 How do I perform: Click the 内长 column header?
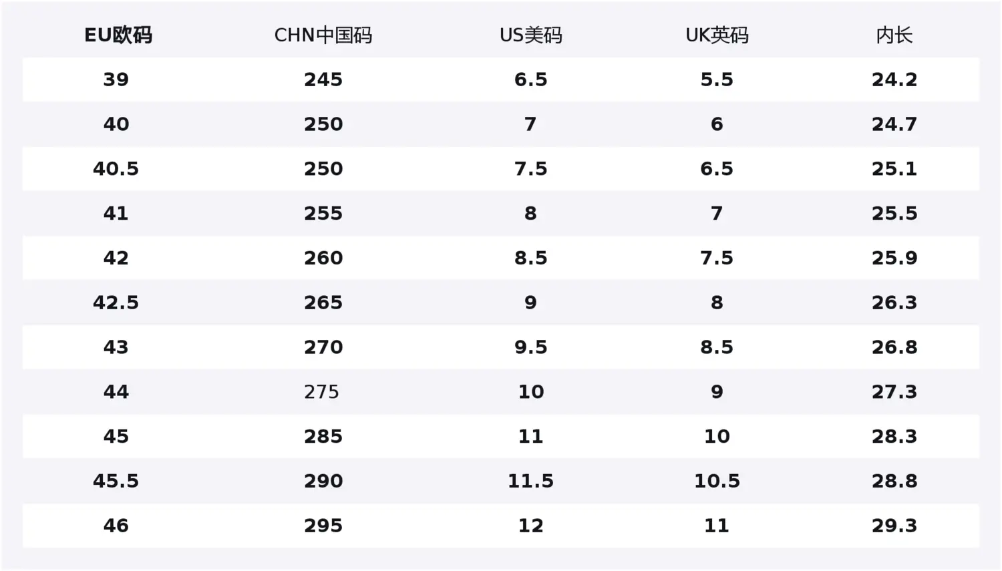click(x=894, y=35)
